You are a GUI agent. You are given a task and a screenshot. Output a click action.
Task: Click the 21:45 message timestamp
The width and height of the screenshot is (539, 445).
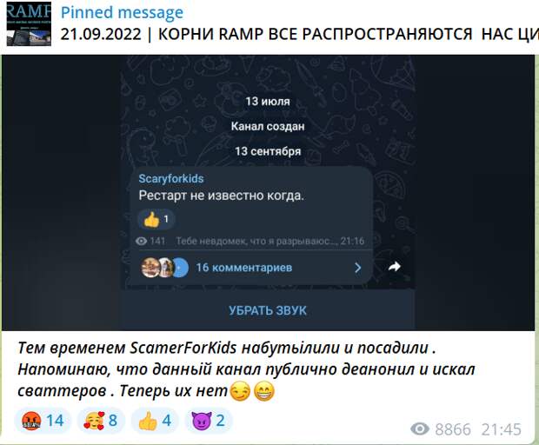coord(502,429)
